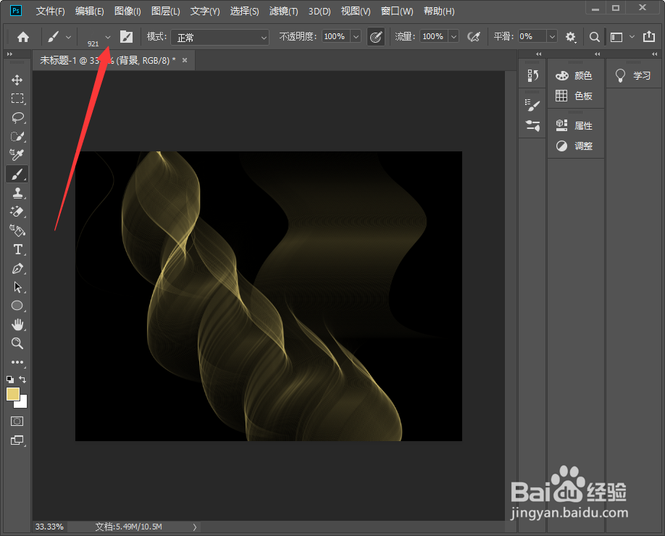
Task: Enable airbrush-style build-up
Action: coord(474,37)
